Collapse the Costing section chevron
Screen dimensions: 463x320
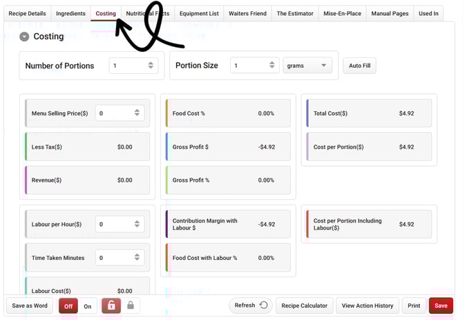(24, 37)
